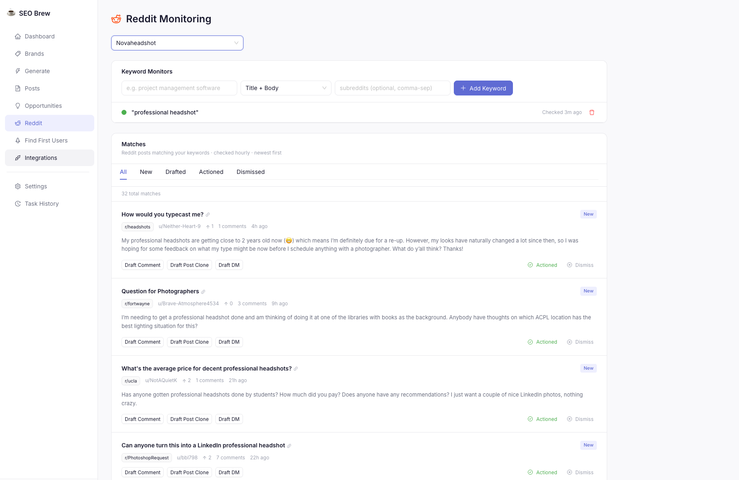The image size is (739, 480).
Task: Open post title How would you typecast me?
Action: [162, 214]
